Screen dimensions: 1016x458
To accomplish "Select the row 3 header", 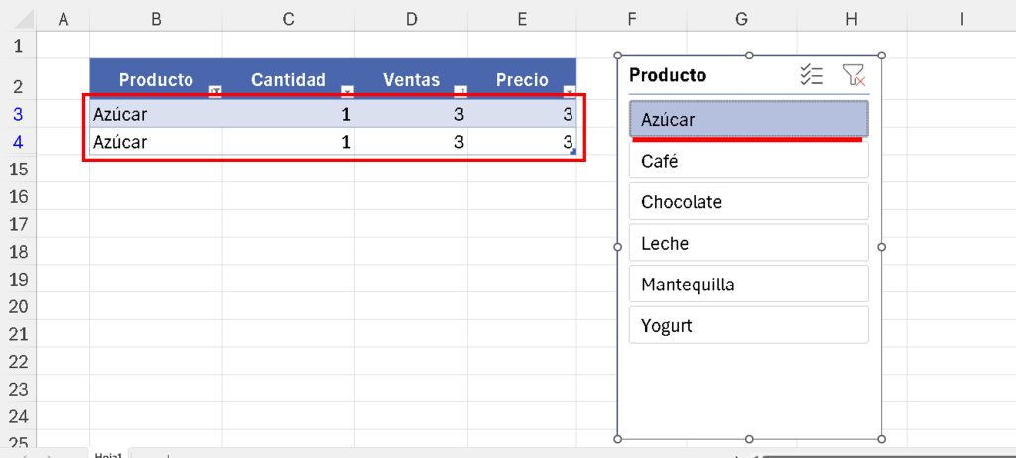I will pos(17,114).
